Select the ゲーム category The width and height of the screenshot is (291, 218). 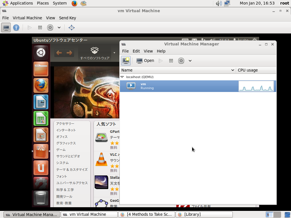(61, 150)
